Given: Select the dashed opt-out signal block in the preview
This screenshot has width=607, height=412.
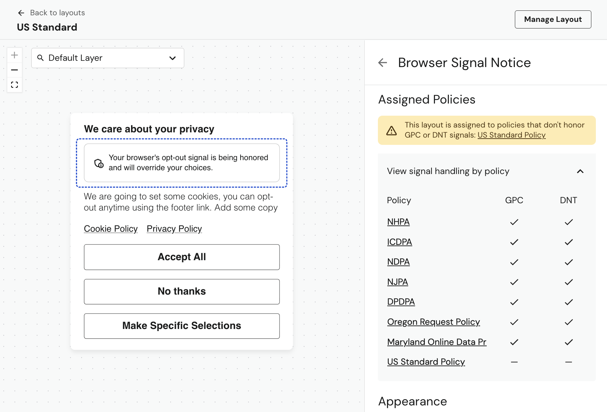Looking at the screenshot, I should [x=181, y=163].
